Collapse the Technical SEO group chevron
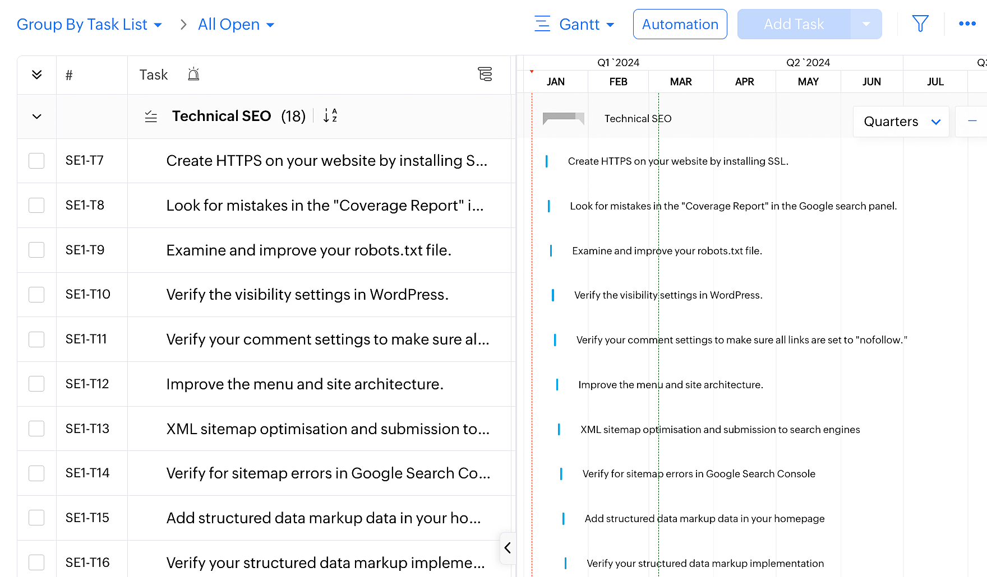987x577 pixels. coord(37,117)
